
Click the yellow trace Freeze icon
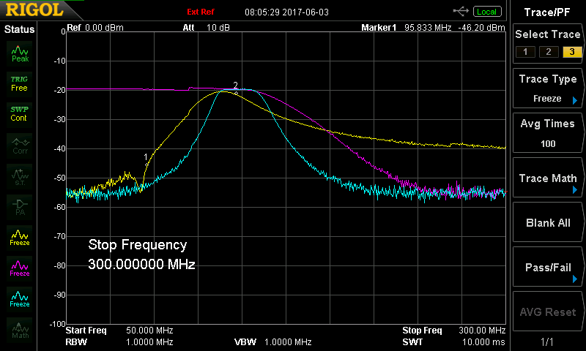click(x=20, y=238)
